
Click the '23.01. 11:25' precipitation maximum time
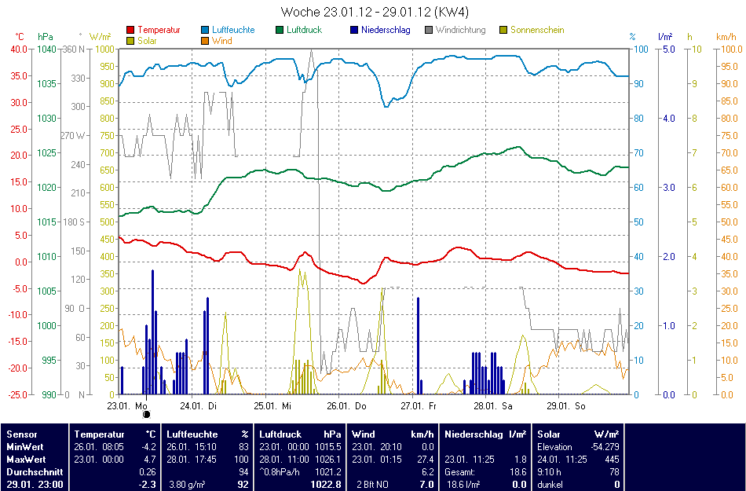(x=469, y=460)
